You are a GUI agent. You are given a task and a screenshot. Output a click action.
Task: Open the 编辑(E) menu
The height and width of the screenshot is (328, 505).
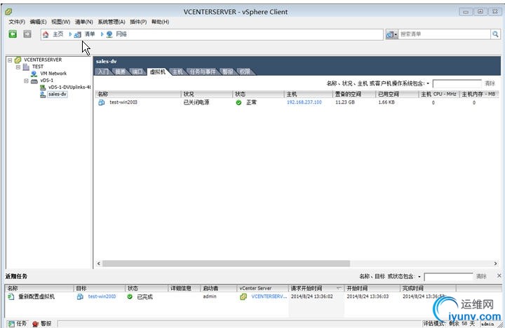(x=38, y=22)
